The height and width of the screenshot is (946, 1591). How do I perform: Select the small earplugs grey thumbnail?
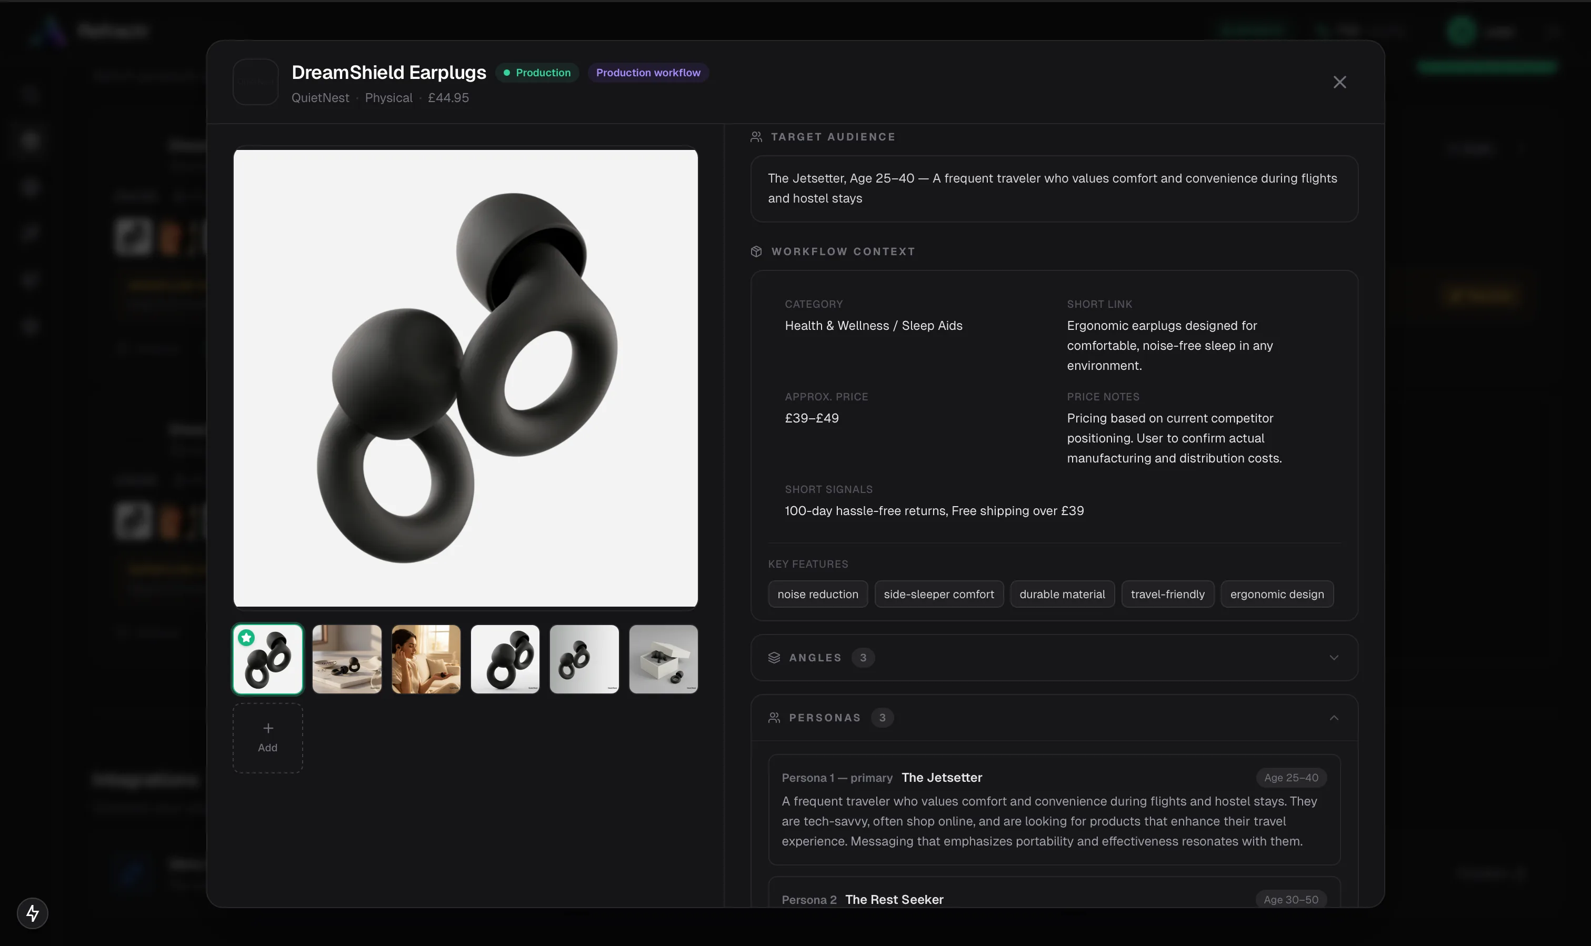[584, 659]
